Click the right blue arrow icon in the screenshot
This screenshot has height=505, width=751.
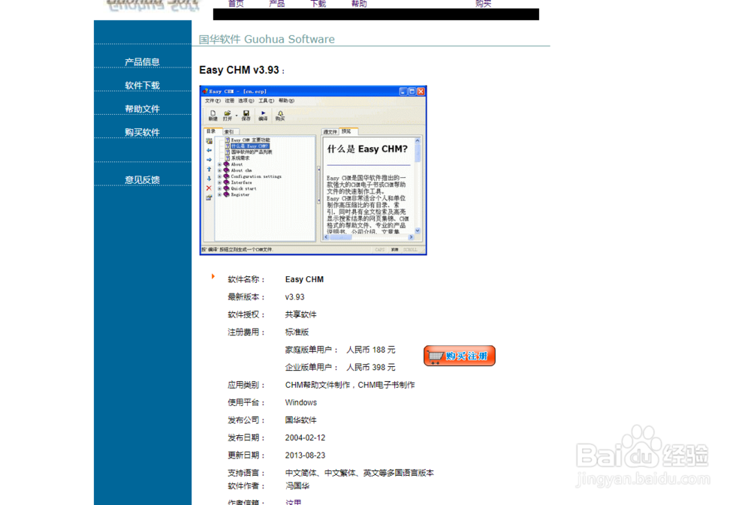coord(209,159)
